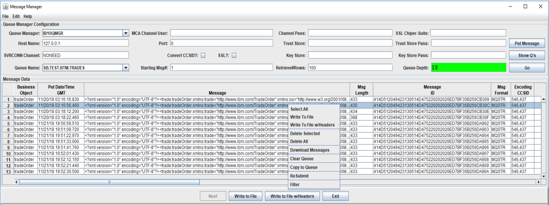549x205 pixels.
Task: Click the horizontal scrollbar left arrow
Action: click(x=16, y=182)
